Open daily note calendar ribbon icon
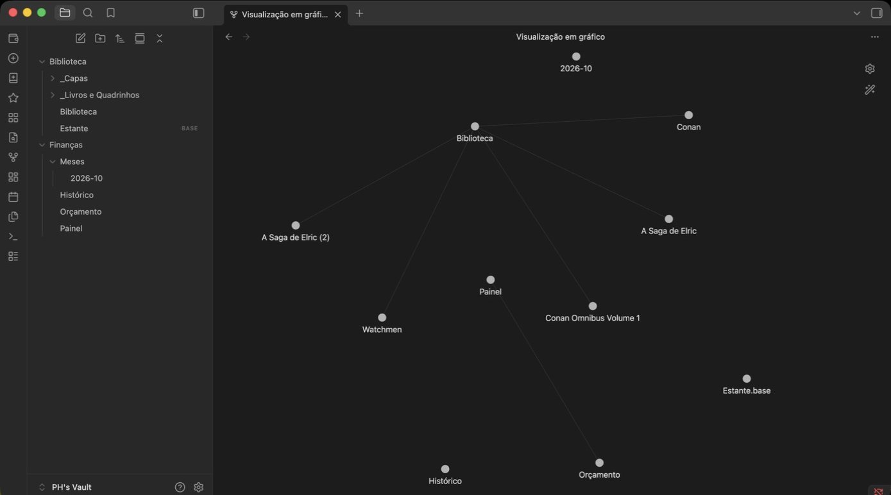The image size is (891, 495). coord(13,197)
